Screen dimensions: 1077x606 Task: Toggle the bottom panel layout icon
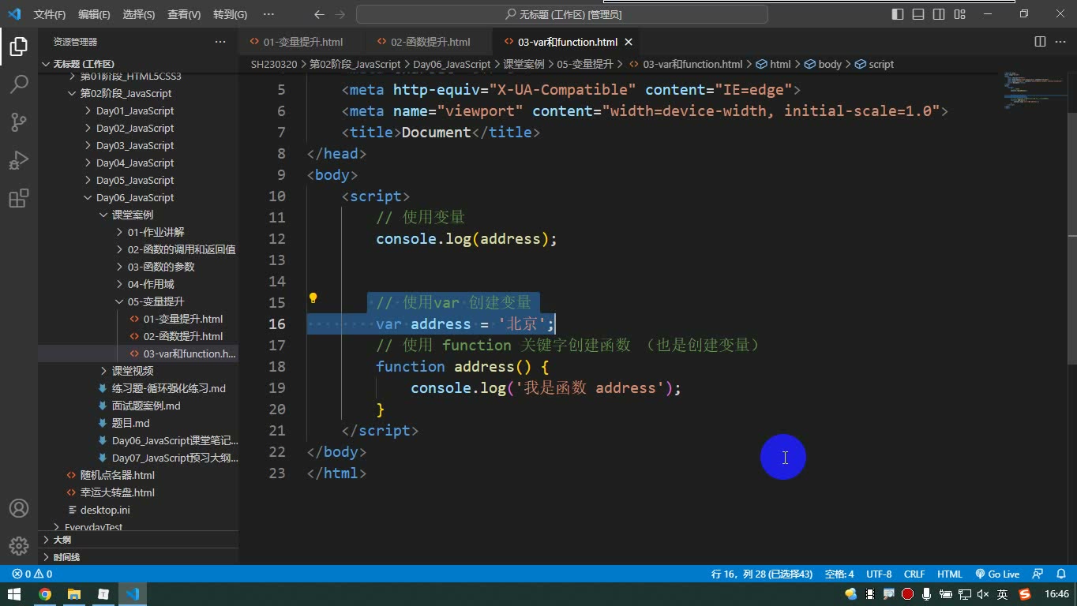point(918,14)
